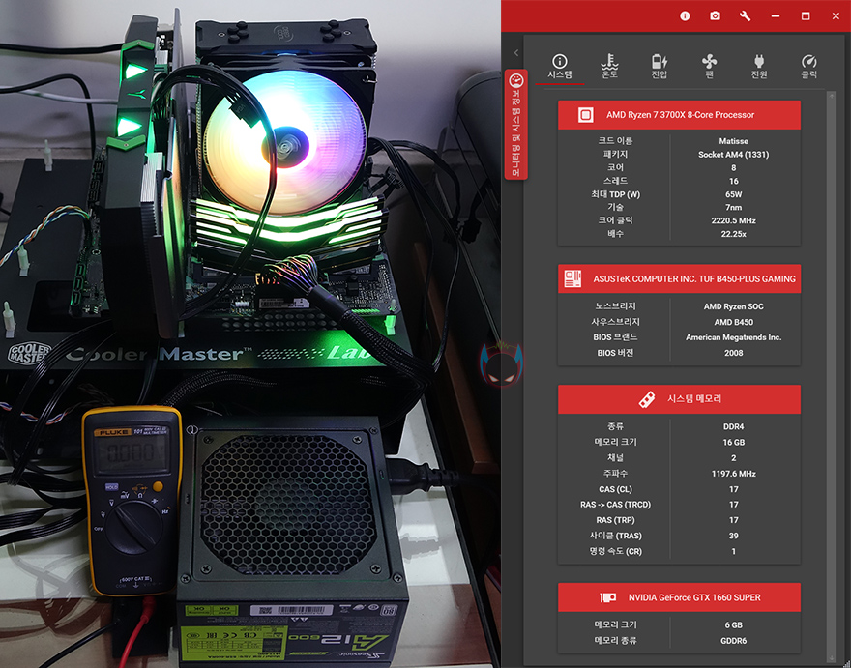851x668 pixels.
Task: Minimize the monitoring window
Action: 776,16
